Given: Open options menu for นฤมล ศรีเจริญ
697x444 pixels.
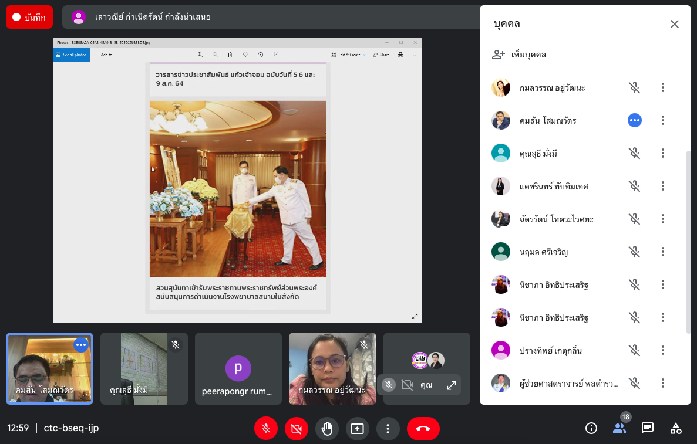Looking at the screenshot, I should click(x=662, y=252).
